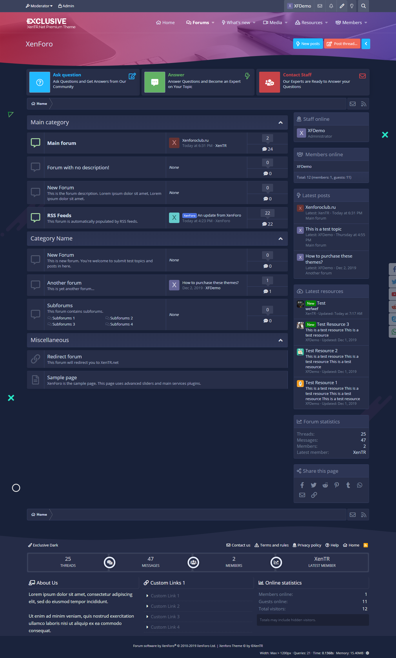Click the Post thread button
The width and height of the screenshot is (396, 658).
coord(342,44)
